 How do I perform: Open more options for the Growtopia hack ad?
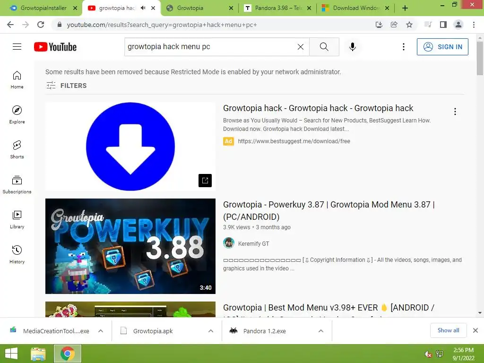[455, 112]
